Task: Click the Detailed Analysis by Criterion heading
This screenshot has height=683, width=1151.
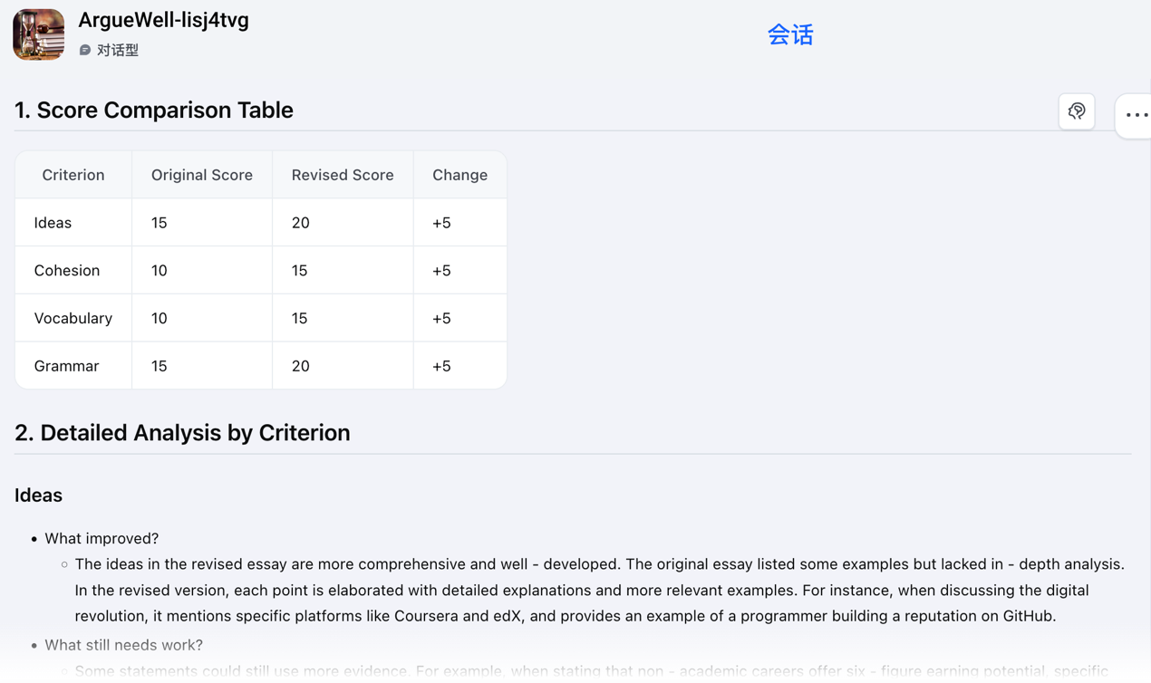Action: [182, 433]
